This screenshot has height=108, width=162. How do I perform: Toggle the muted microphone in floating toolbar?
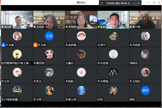(x=102, y=3)
